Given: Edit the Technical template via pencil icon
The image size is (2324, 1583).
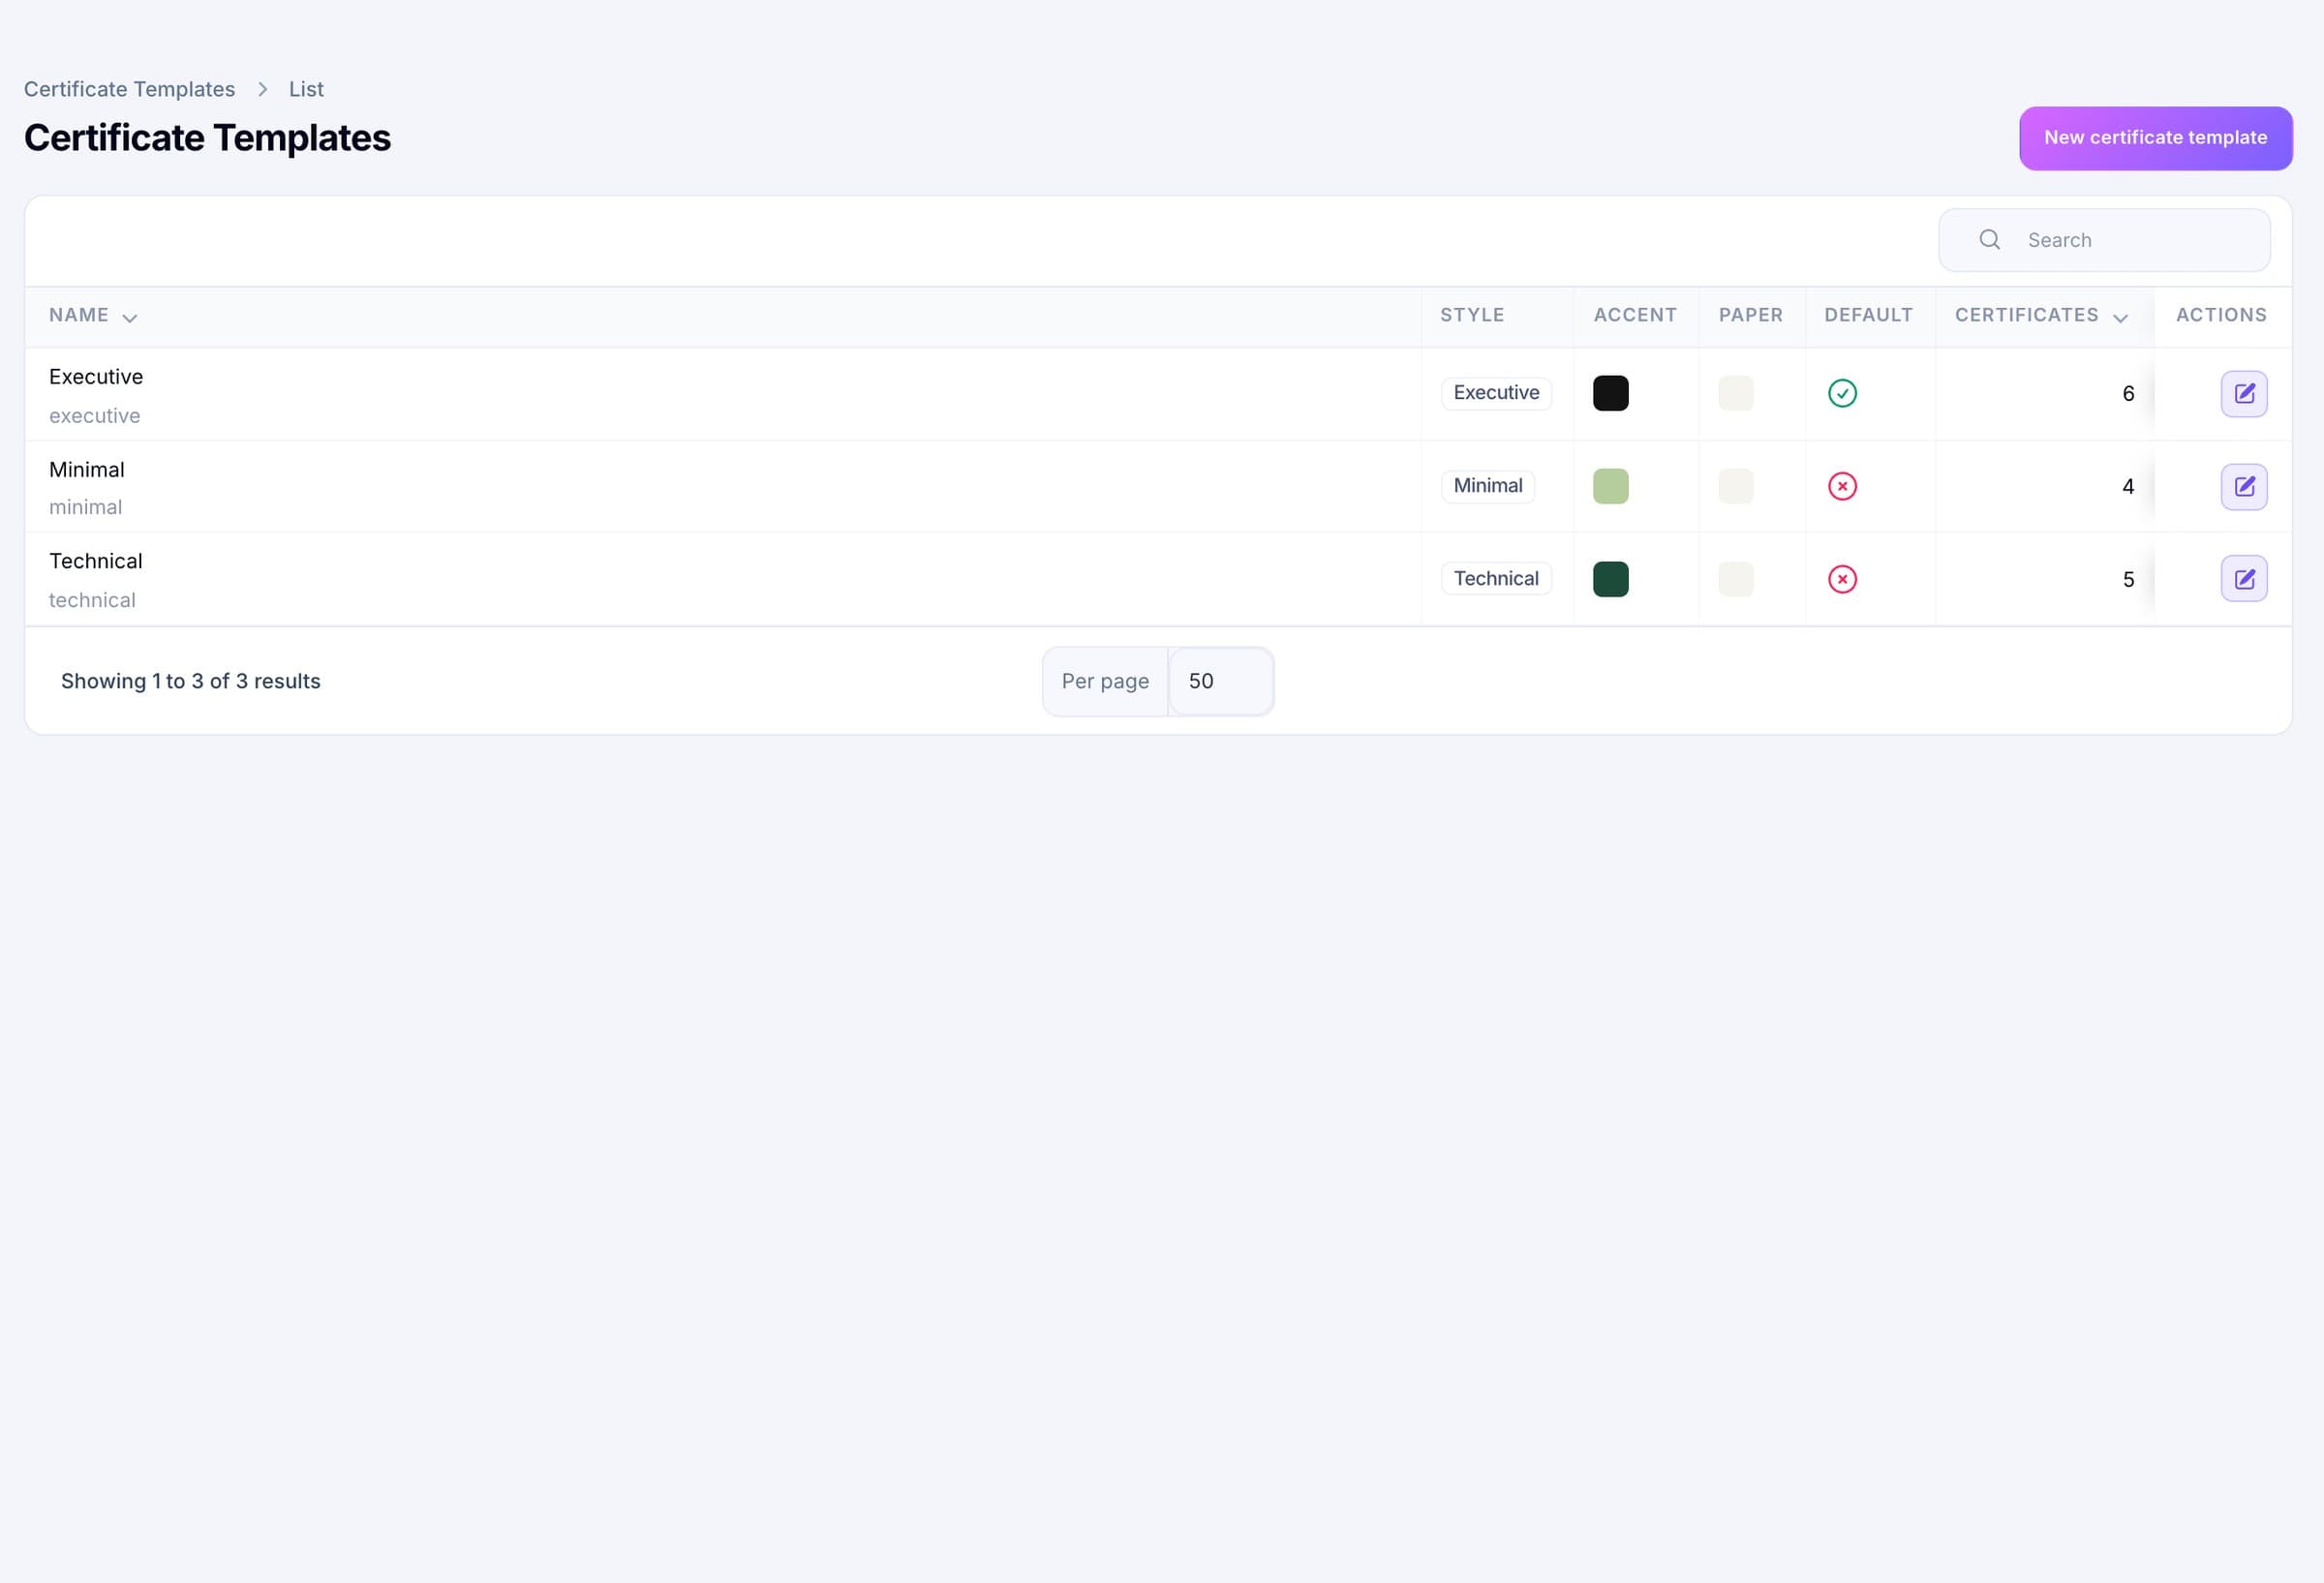Looking at the screenshot, I should [x=2244, y=579].
